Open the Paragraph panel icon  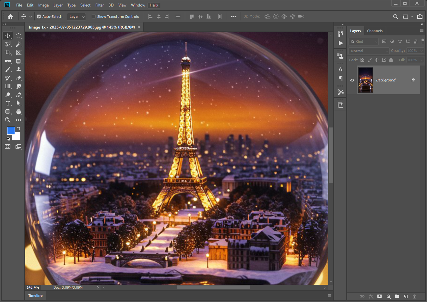click(340, 79)
